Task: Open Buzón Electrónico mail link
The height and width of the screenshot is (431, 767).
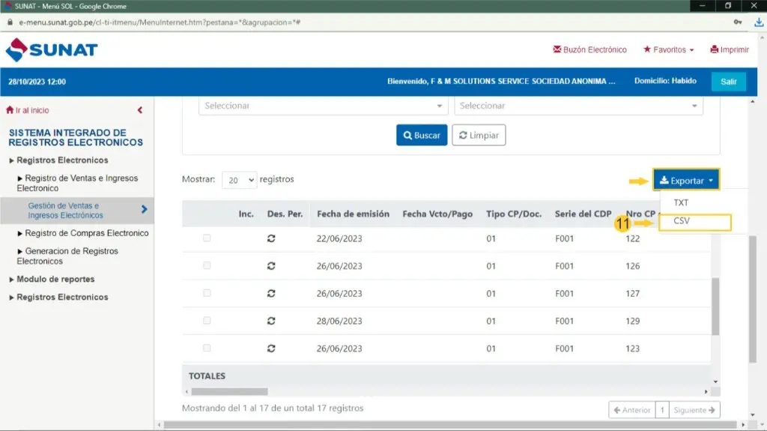Action: pyautogui.click(x=589, y=50)
